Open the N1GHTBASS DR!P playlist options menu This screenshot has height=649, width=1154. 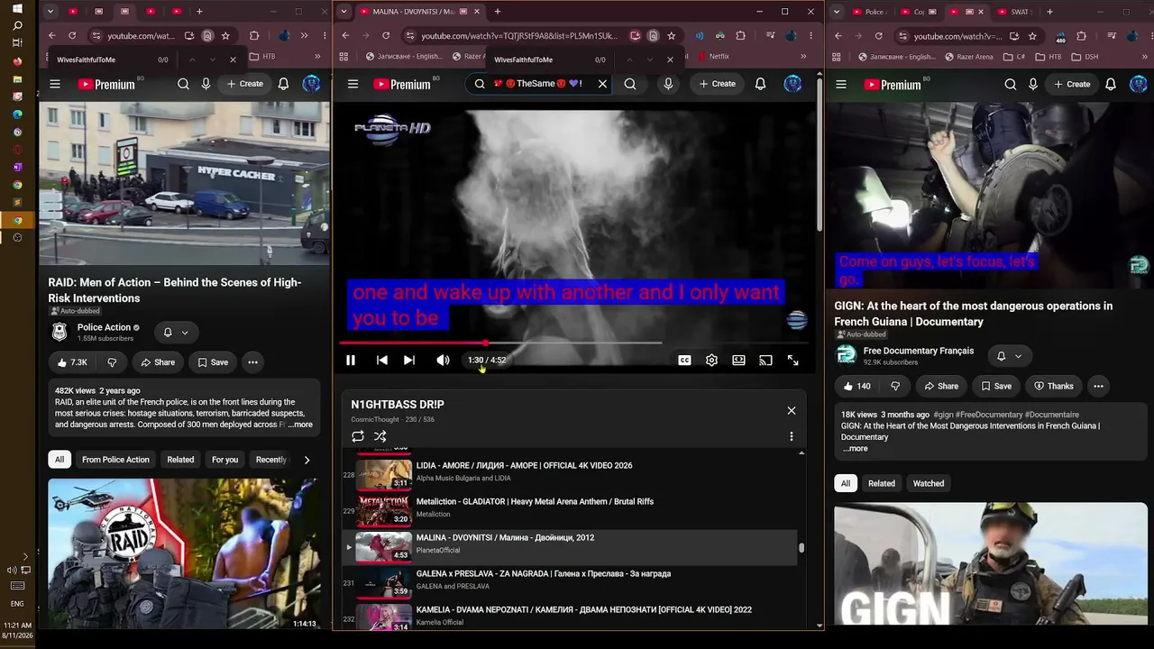(x=792, y=436)
